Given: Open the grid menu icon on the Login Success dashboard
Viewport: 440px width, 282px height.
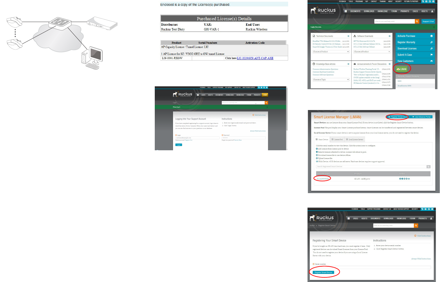Looking at the screenshot, I should pos(346,11).
